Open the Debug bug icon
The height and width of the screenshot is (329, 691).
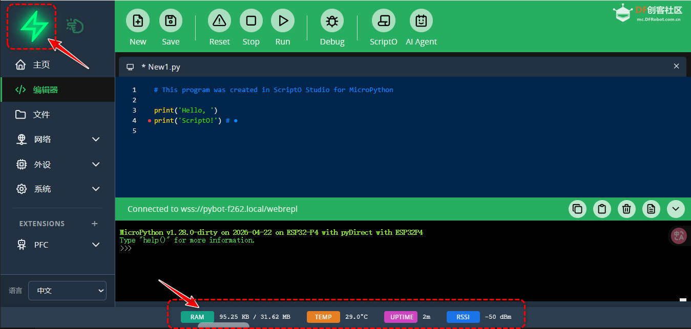coord(332,21)
